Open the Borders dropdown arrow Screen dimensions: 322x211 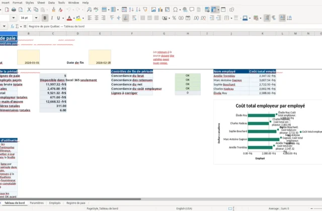[x=231, y=18]
